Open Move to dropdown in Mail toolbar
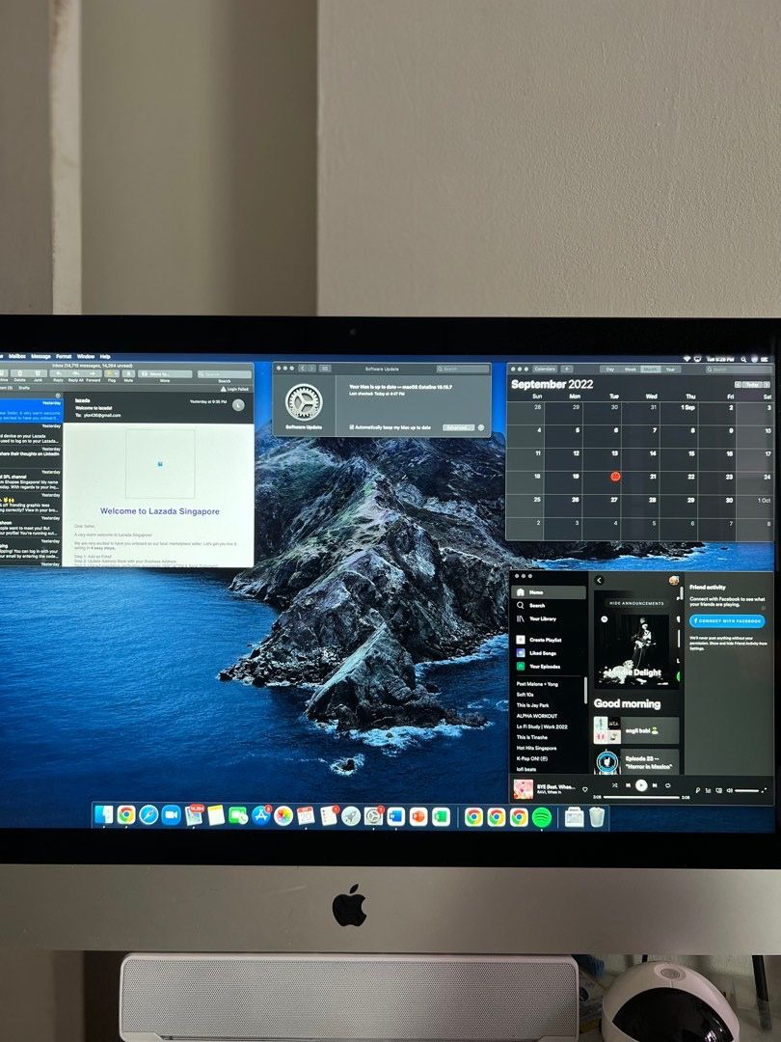Viewport: 781px width, 1042px height. click(165, 374)
